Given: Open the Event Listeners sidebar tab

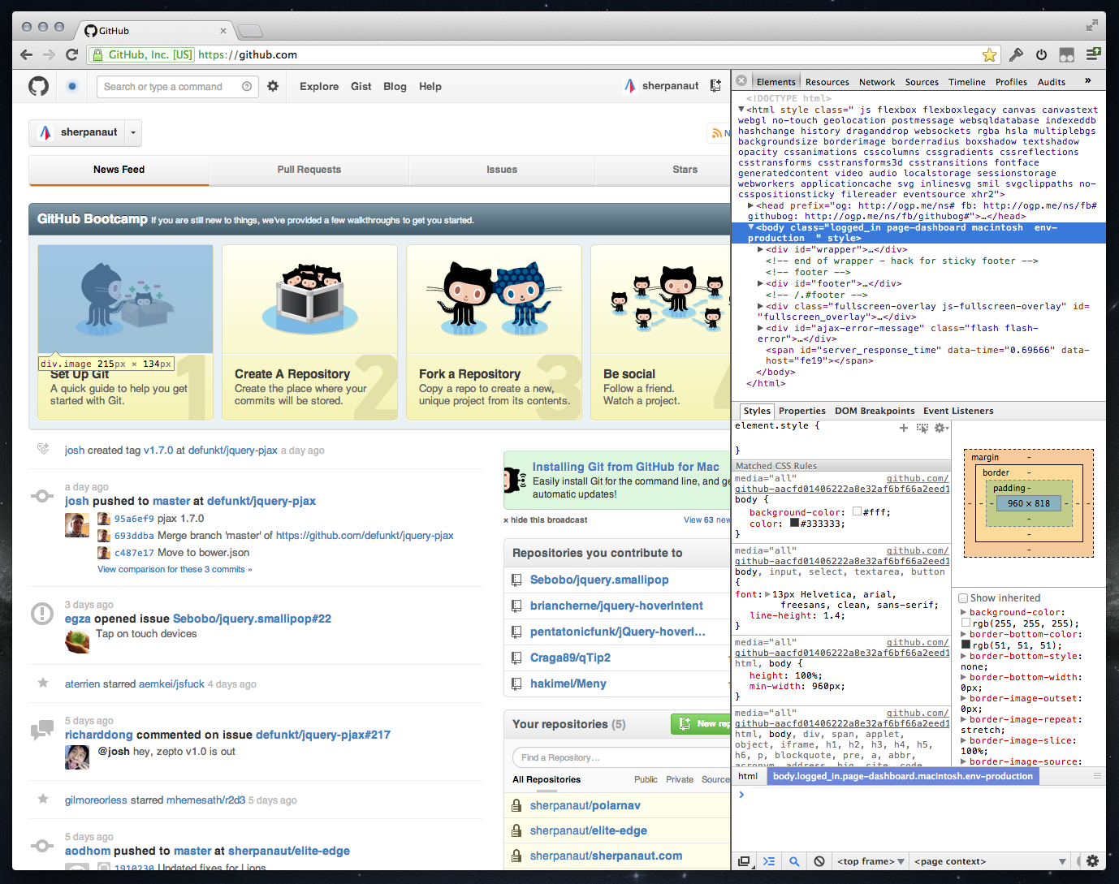Looking at the screenshot, I should point(958,411).
